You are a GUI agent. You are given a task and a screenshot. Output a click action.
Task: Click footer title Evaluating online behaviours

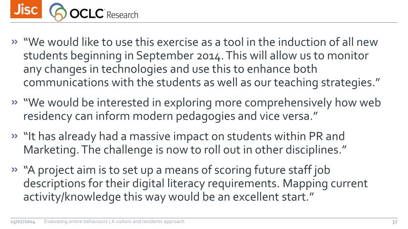coord(114,221)
